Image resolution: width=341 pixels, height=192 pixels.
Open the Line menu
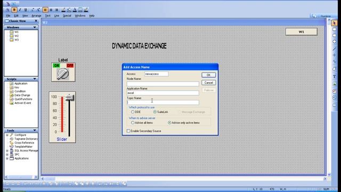(x=56, y=15)
